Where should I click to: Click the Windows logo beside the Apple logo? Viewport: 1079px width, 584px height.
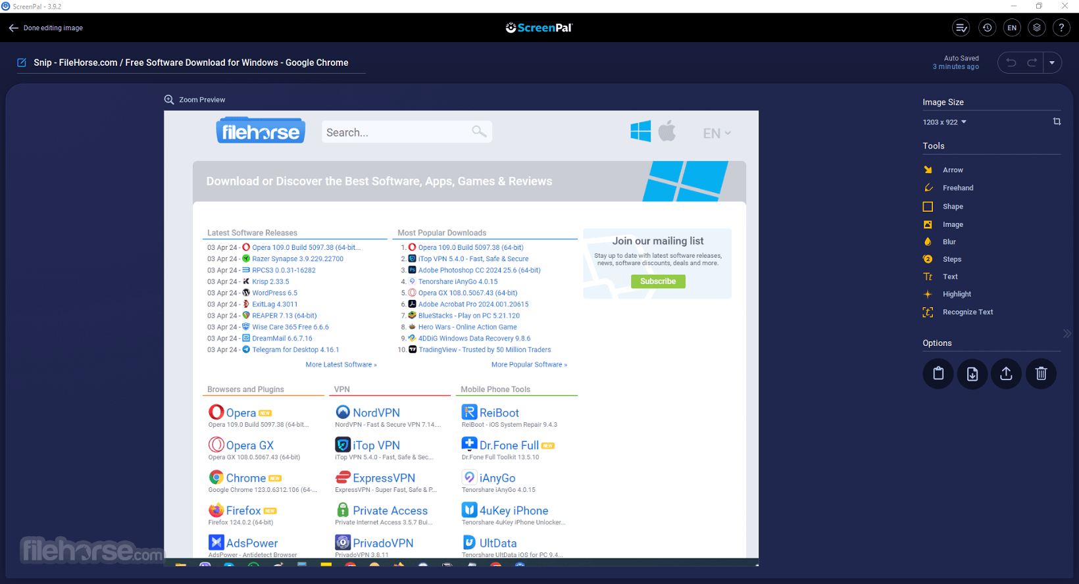(x=641, y=131)
